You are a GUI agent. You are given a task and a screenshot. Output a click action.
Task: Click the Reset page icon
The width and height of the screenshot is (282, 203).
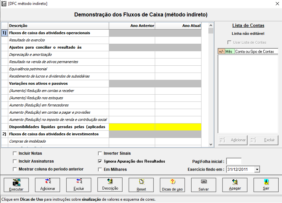(x=142, y=182)
